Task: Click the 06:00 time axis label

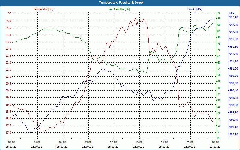Action: click(x=63, y=142)
